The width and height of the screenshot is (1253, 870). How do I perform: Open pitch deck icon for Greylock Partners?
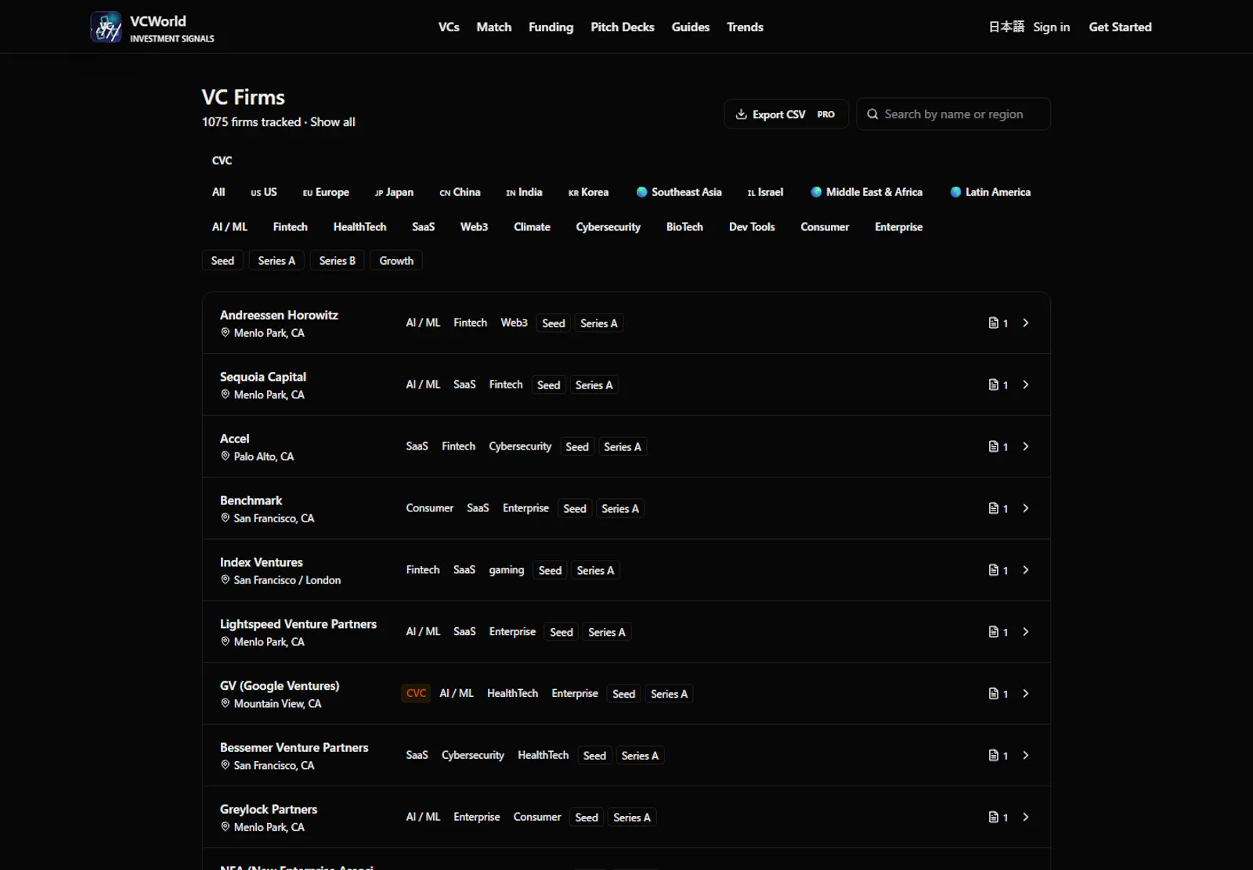(x=993, y=818)
